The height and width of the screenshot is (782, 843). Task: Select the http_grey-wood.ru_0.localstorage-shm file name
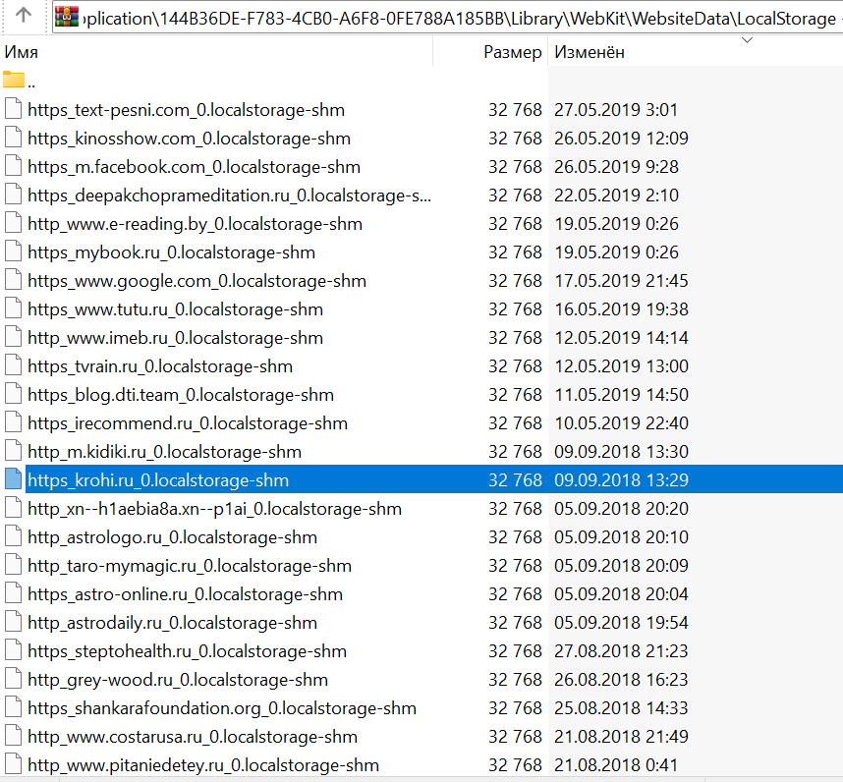(178, 680)
